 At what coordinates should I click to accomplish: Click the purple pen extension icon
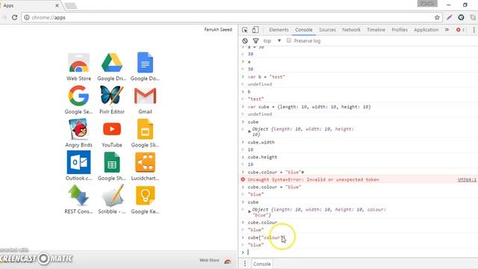450,17
